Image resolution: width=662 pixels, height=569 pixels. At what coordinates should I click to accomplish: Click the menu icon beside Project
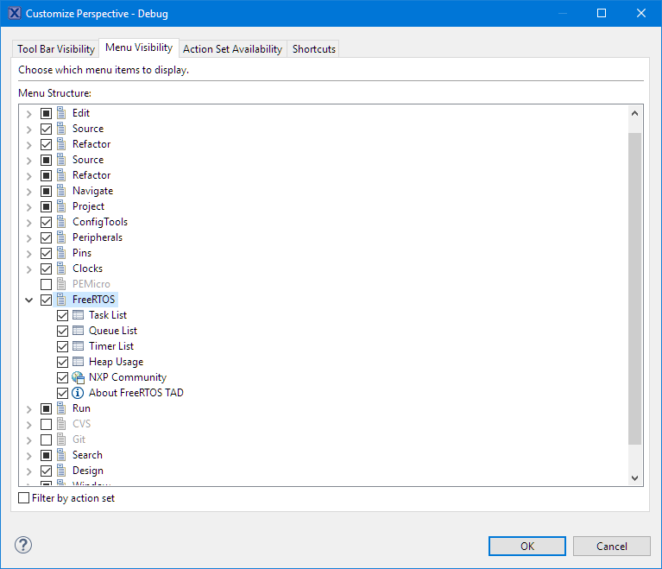tap(61, 206)
